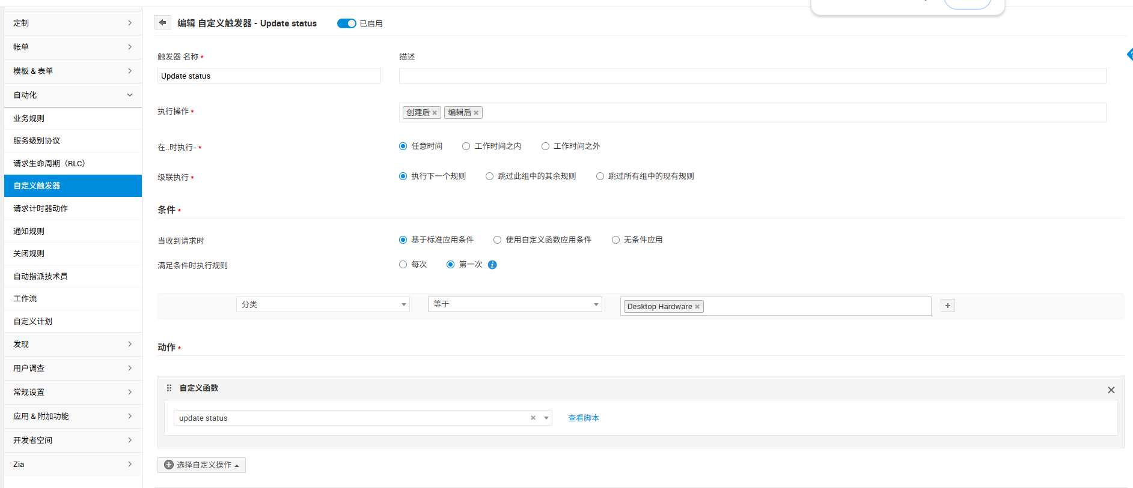The image size is (1133, 488).
Task: Click the info icon next to 第一次
Action: point(492,265)
